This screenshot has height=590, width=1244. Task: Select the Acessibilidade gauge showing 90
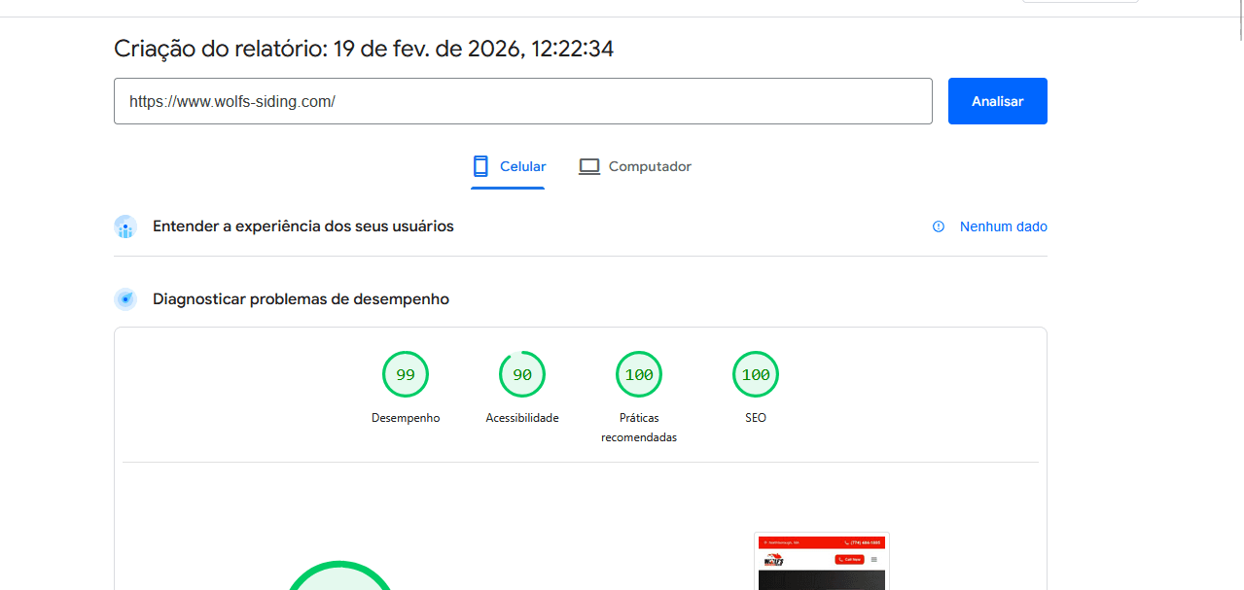click(x=522, y=374)
